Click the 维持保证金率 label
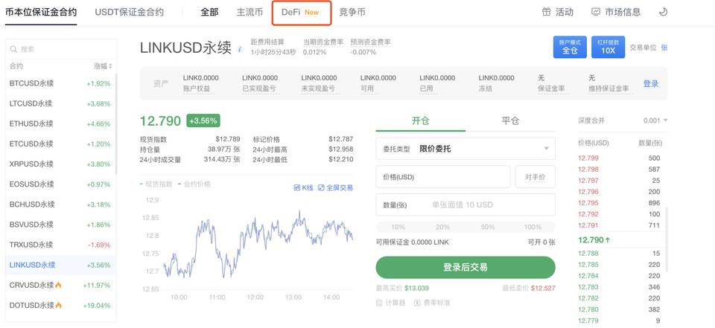The image size is (715, 328). (x=608, y=89)
